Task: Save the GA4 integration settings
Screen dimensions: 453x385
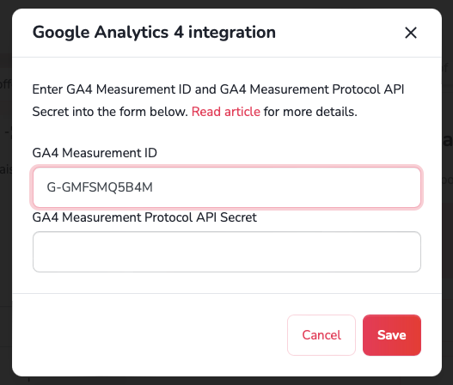Action: click(392, 335)
